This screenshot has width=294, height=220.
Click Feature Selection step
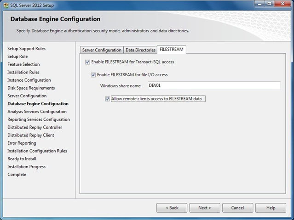click(23, 64)
